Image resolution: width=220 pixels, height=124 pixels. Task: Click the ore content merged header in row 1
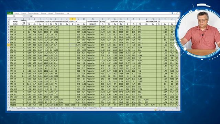tap(56, 21)
